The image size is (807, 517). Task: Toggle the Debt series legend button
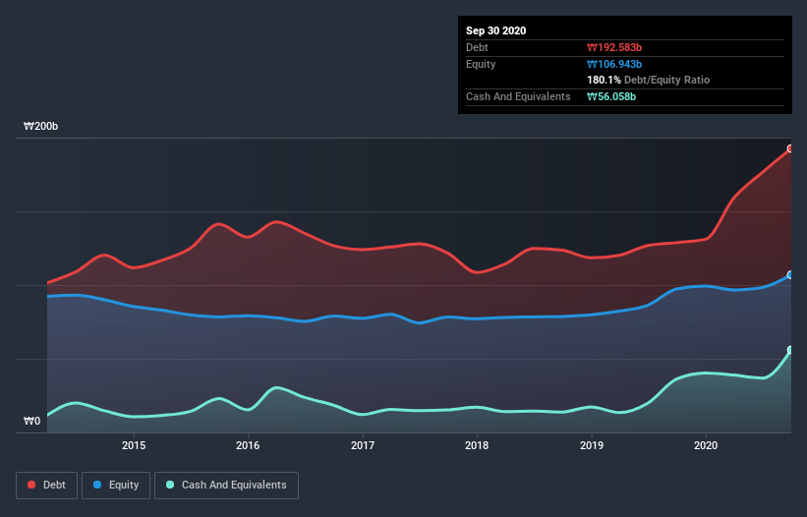pyautogui.click(x=47, y=486)
